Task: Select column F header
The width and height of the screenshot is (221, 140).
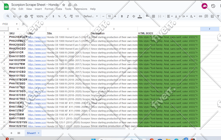Action: (x=210, y=29)
